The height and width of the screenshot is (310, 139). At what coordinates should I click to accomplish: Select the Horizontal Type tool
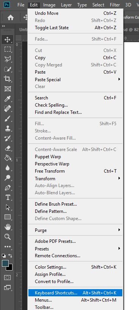tap(8, 197)
